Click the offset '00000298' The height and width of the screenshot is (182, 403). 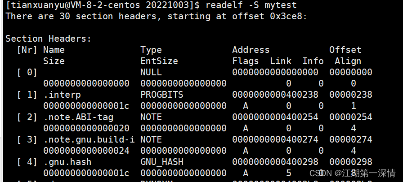click(x=351, y=162)
